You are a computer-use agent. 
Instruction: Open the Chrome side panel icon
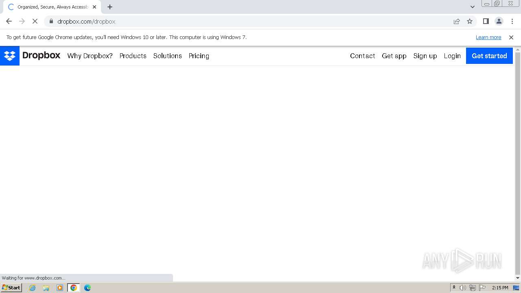486,21
